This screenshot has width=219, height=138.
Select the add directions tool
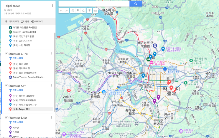pyautogui.click(x=89, y=11)
